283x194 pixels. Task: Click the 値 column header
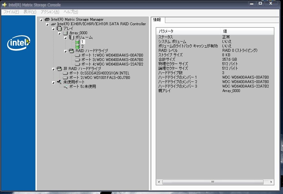click(247, 31)
